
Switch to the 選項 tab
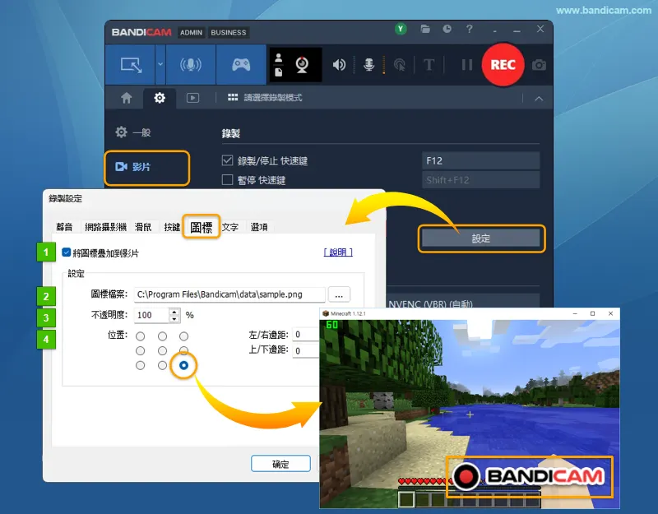click(x=259, y=227)
